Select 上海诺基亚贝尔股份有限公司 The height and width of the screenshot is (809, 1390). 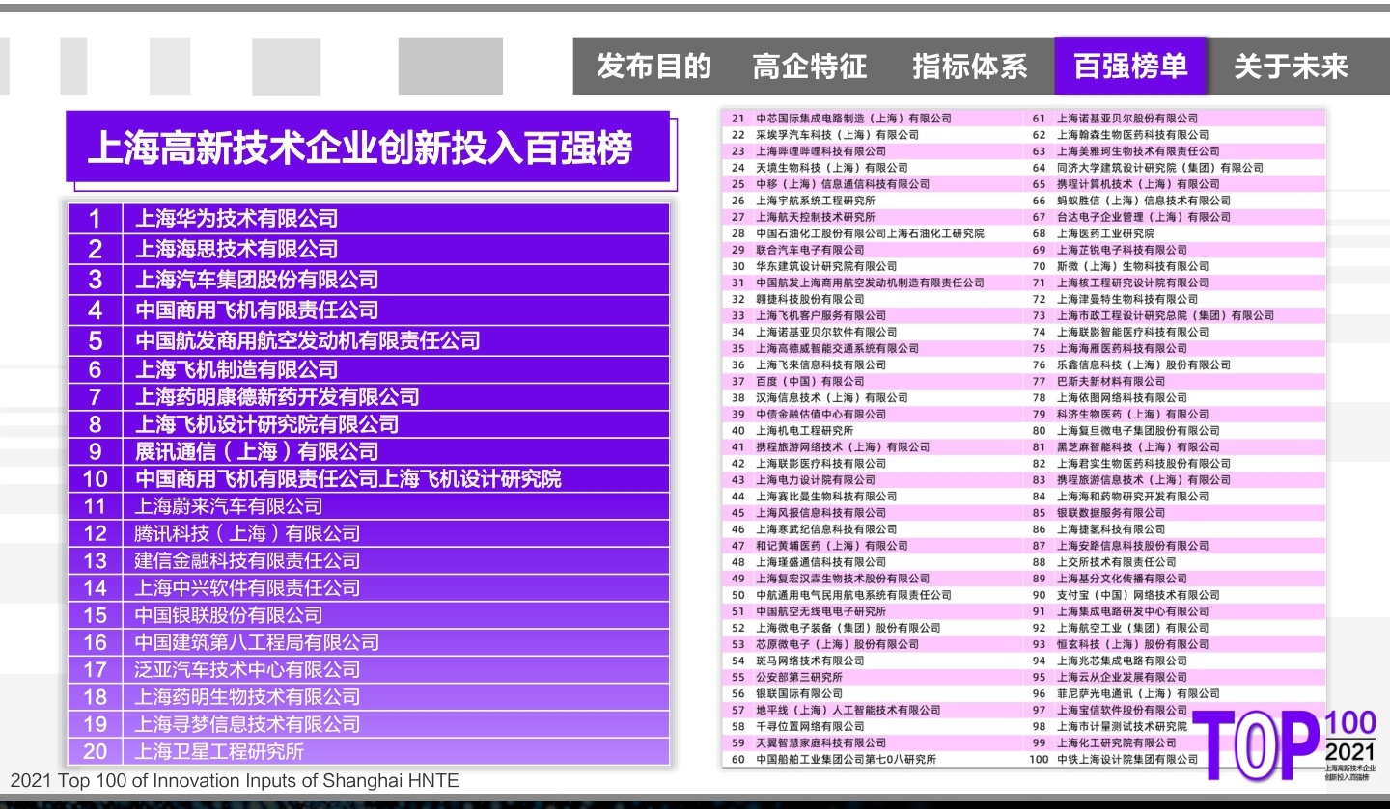1127,118
